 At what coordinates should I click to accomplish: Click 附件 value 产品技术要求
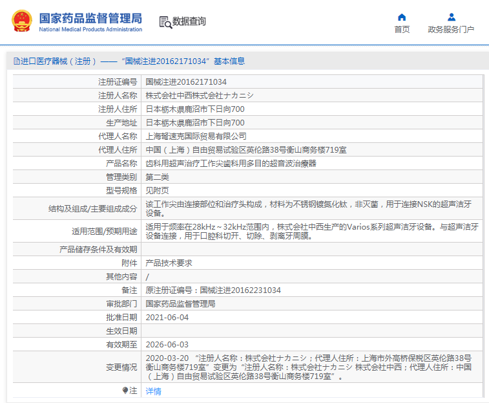tap(169, 263)
